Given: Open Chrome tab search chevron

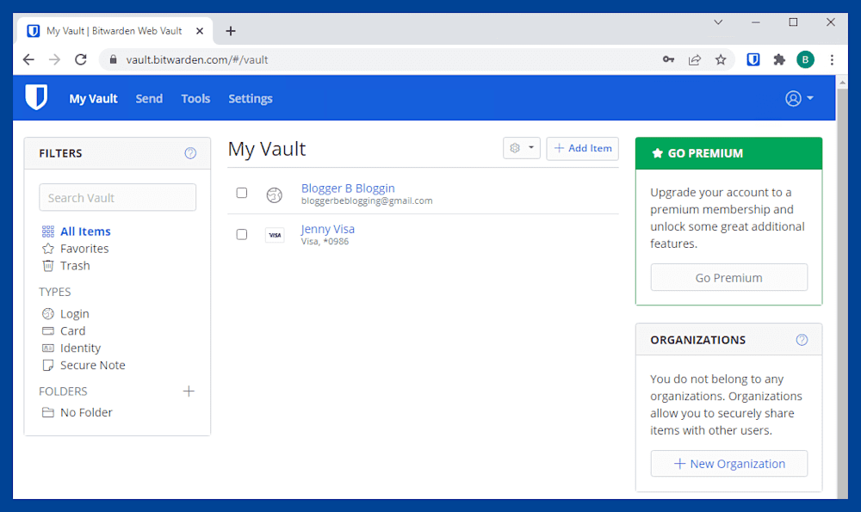Looking at the screenshot, I should point(718,22).
